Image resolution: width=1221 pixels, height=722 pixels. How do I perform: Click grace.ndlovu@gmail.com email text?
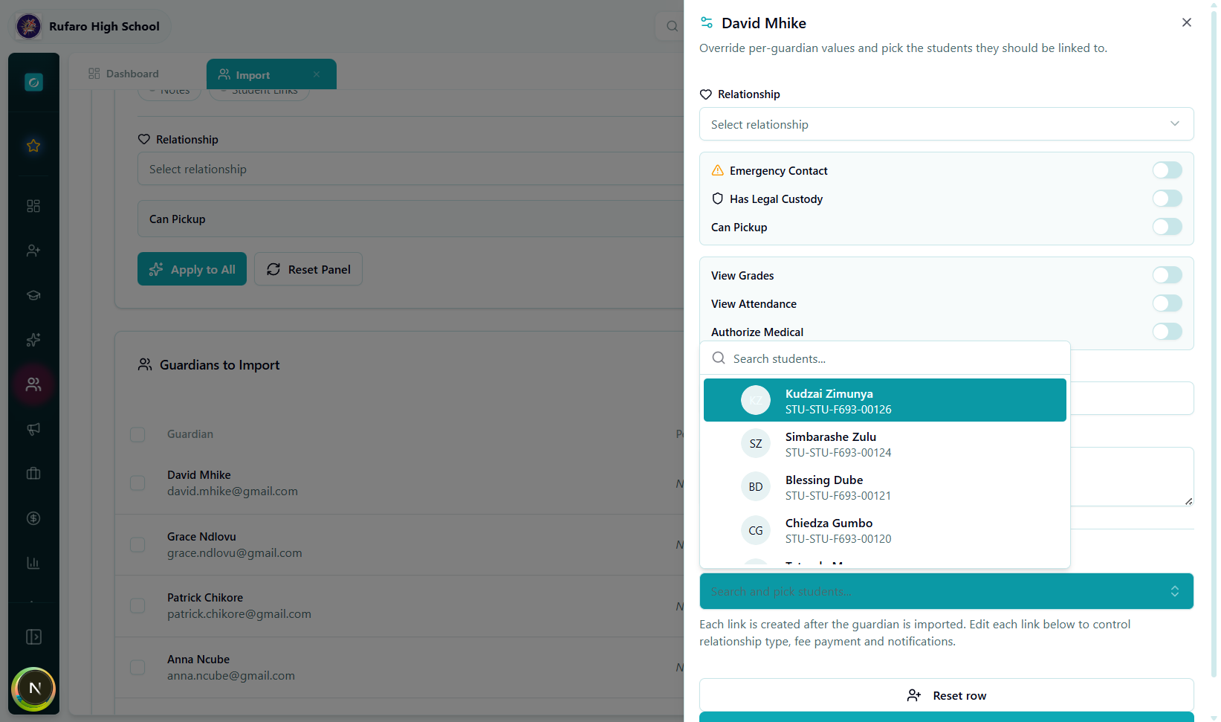235,553
